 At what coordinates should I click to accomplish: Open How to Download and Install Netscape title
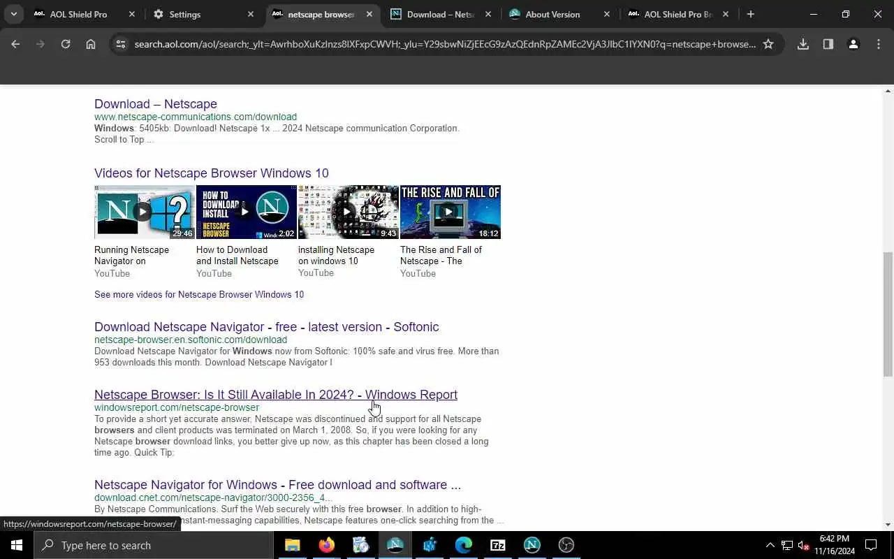click(x=237, y=255)
